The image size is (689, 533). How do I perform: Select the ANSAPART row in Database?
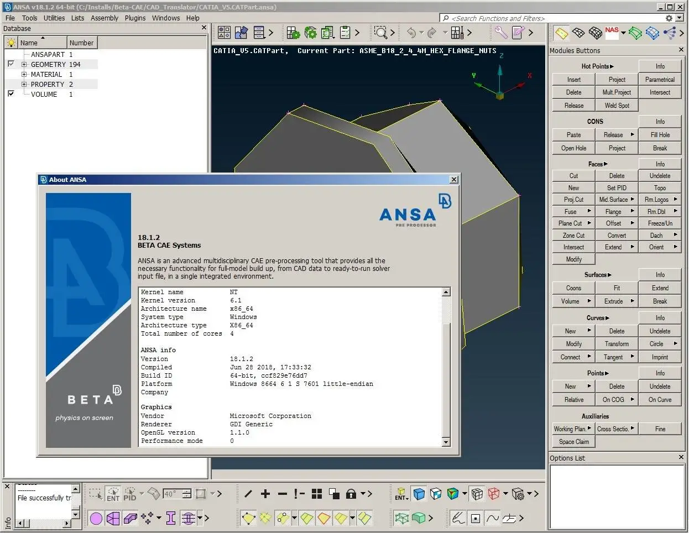click(51, 55)
